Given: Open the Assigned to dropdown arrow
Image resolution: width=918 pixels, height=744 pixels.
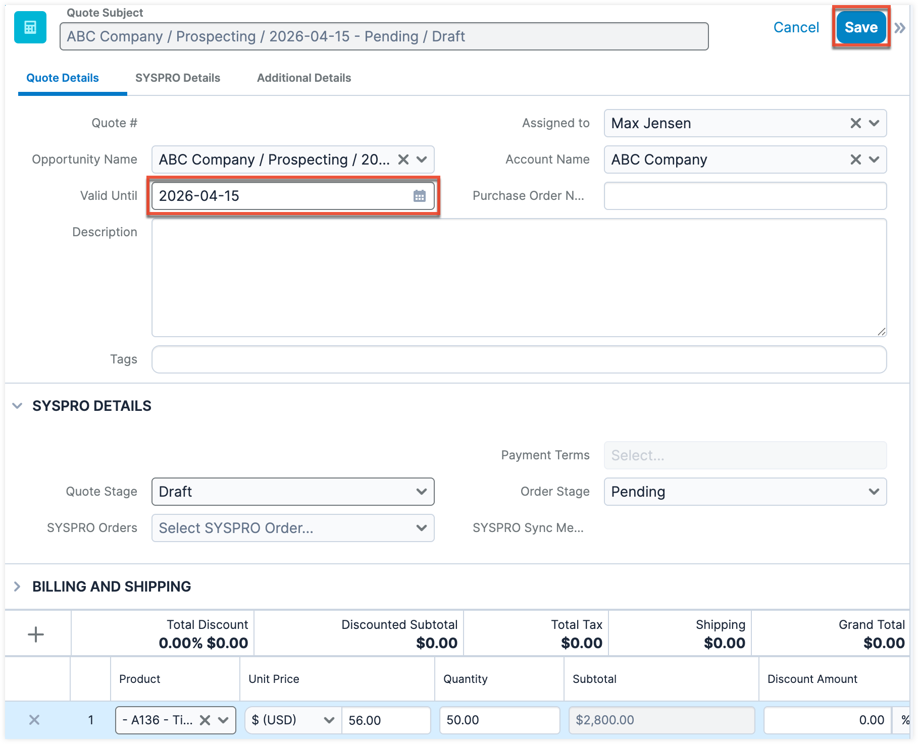Looking at the screenshot, I should [x=874, y=123].
